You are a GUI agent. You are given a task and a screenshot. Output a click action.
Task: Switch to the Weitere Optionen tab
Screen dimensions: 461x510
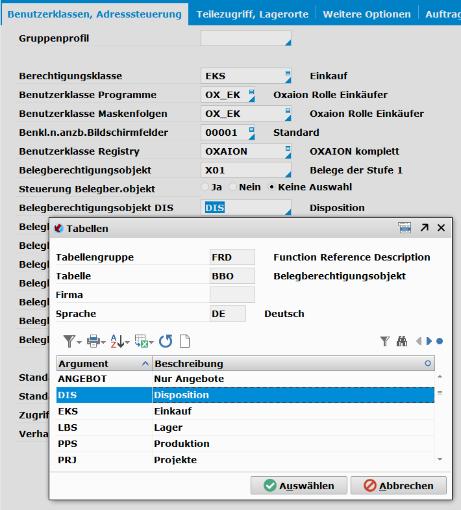tap(367, 14)
